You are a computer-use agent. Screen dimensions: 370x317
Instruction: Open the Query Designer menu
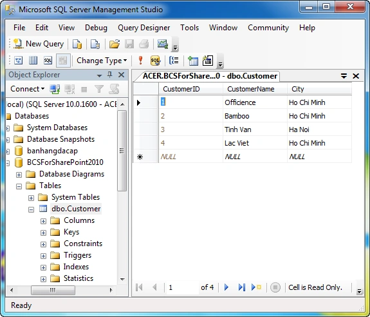(143, 28)
